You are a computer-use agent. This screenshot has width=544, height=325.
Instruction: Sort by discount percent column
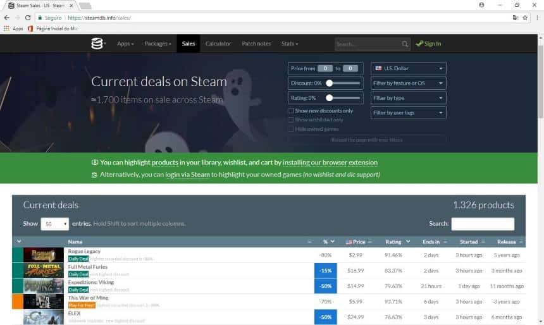[x=328, y=242]
